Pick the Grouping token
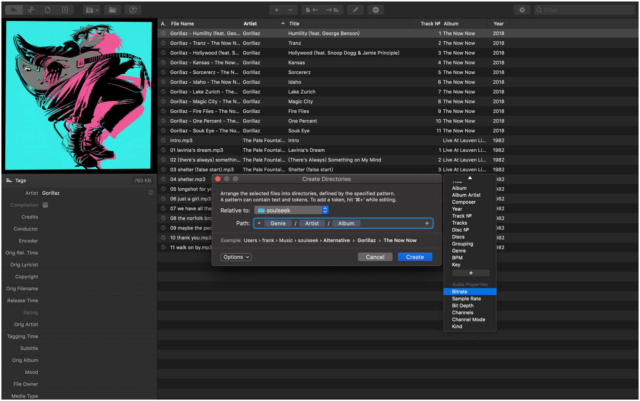This screenshot has height=401, width=640. pos(463,244)
